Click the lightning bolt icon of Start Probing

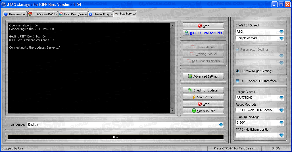(194, 97)
